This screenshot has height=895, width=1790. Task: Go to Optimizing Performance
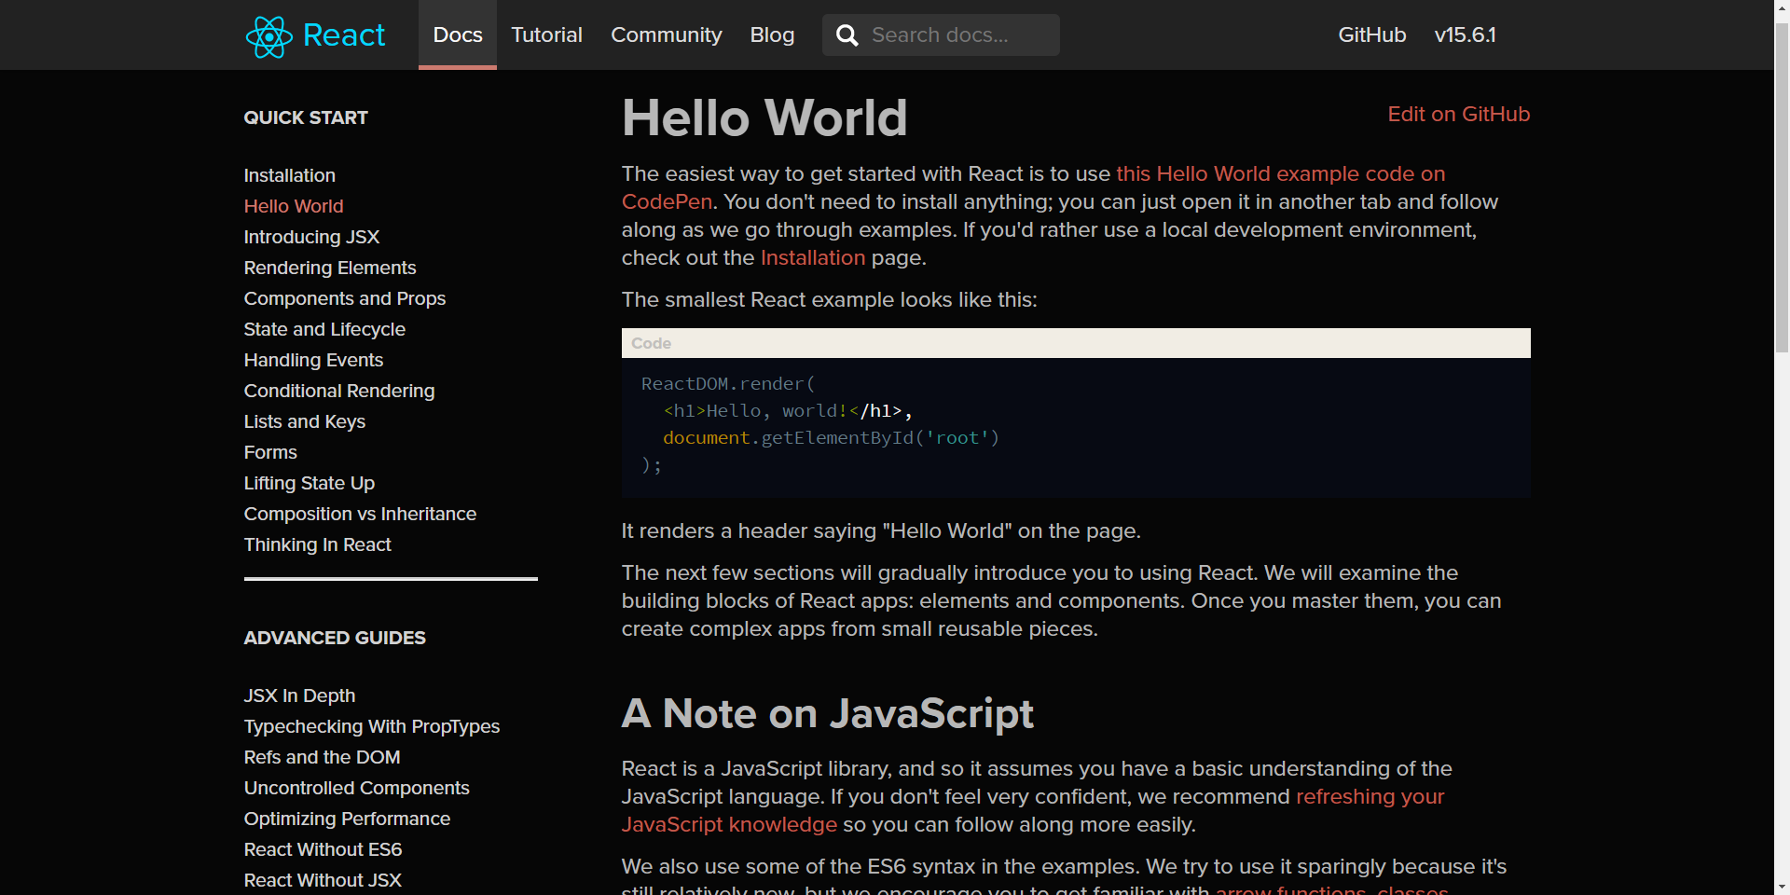[347, 819]
